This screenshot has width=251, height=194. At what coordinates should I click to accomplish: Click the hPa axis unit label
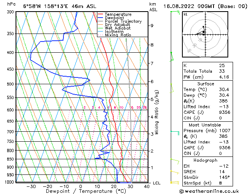click(11, 4)
